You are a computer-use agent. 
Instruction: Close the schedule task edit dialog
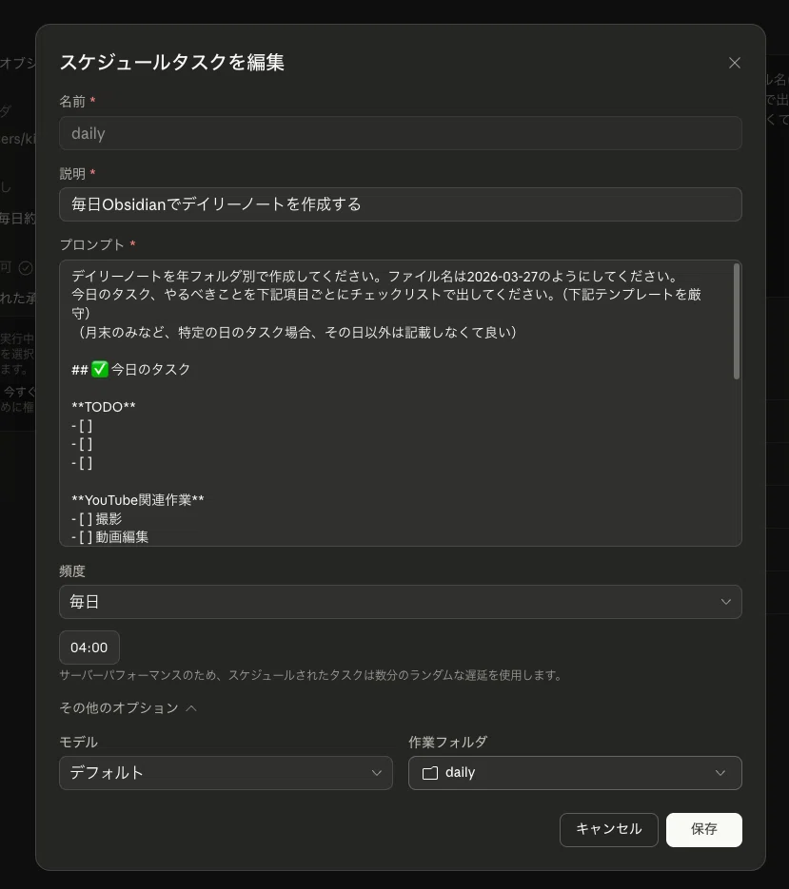coord(734,63)
